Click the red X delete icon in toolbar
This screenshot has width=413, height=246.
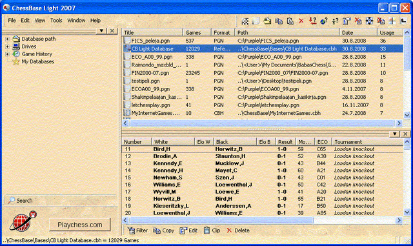click(x=301, y=21)
